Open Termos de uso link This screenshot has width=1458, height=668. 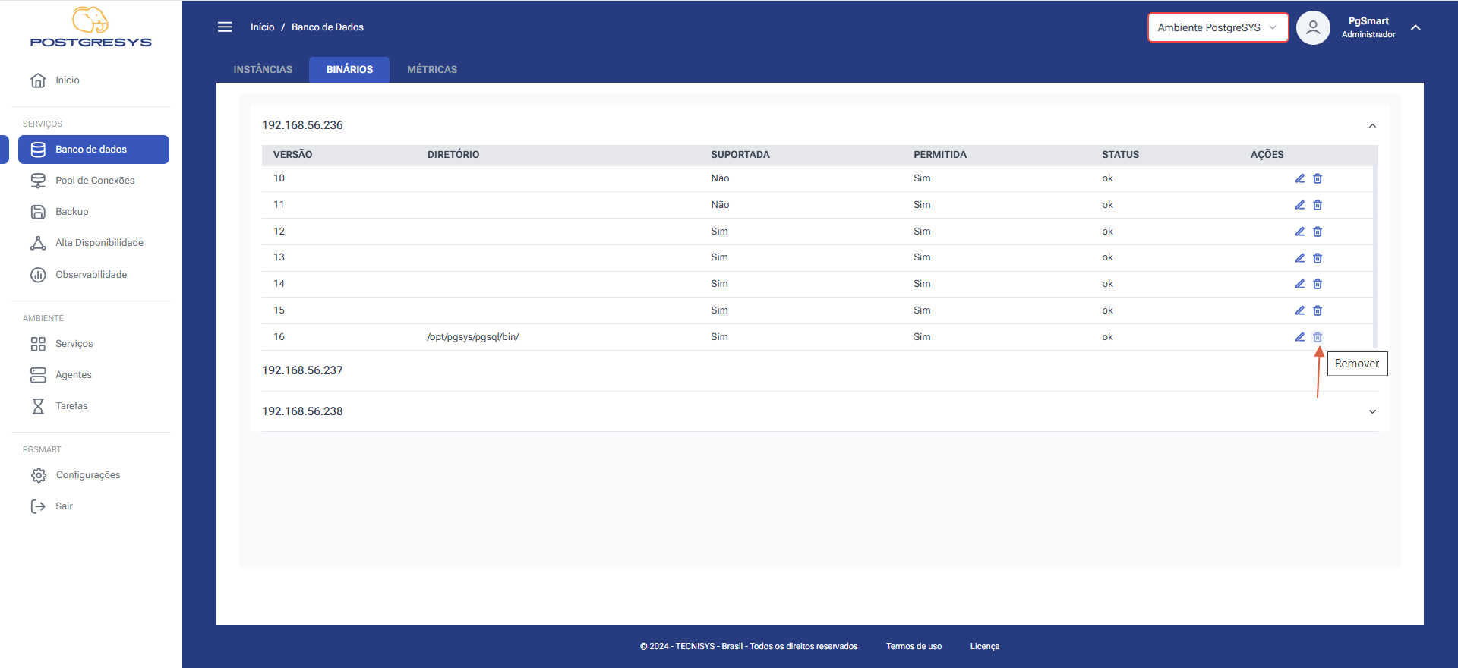[x=914, y=647]
